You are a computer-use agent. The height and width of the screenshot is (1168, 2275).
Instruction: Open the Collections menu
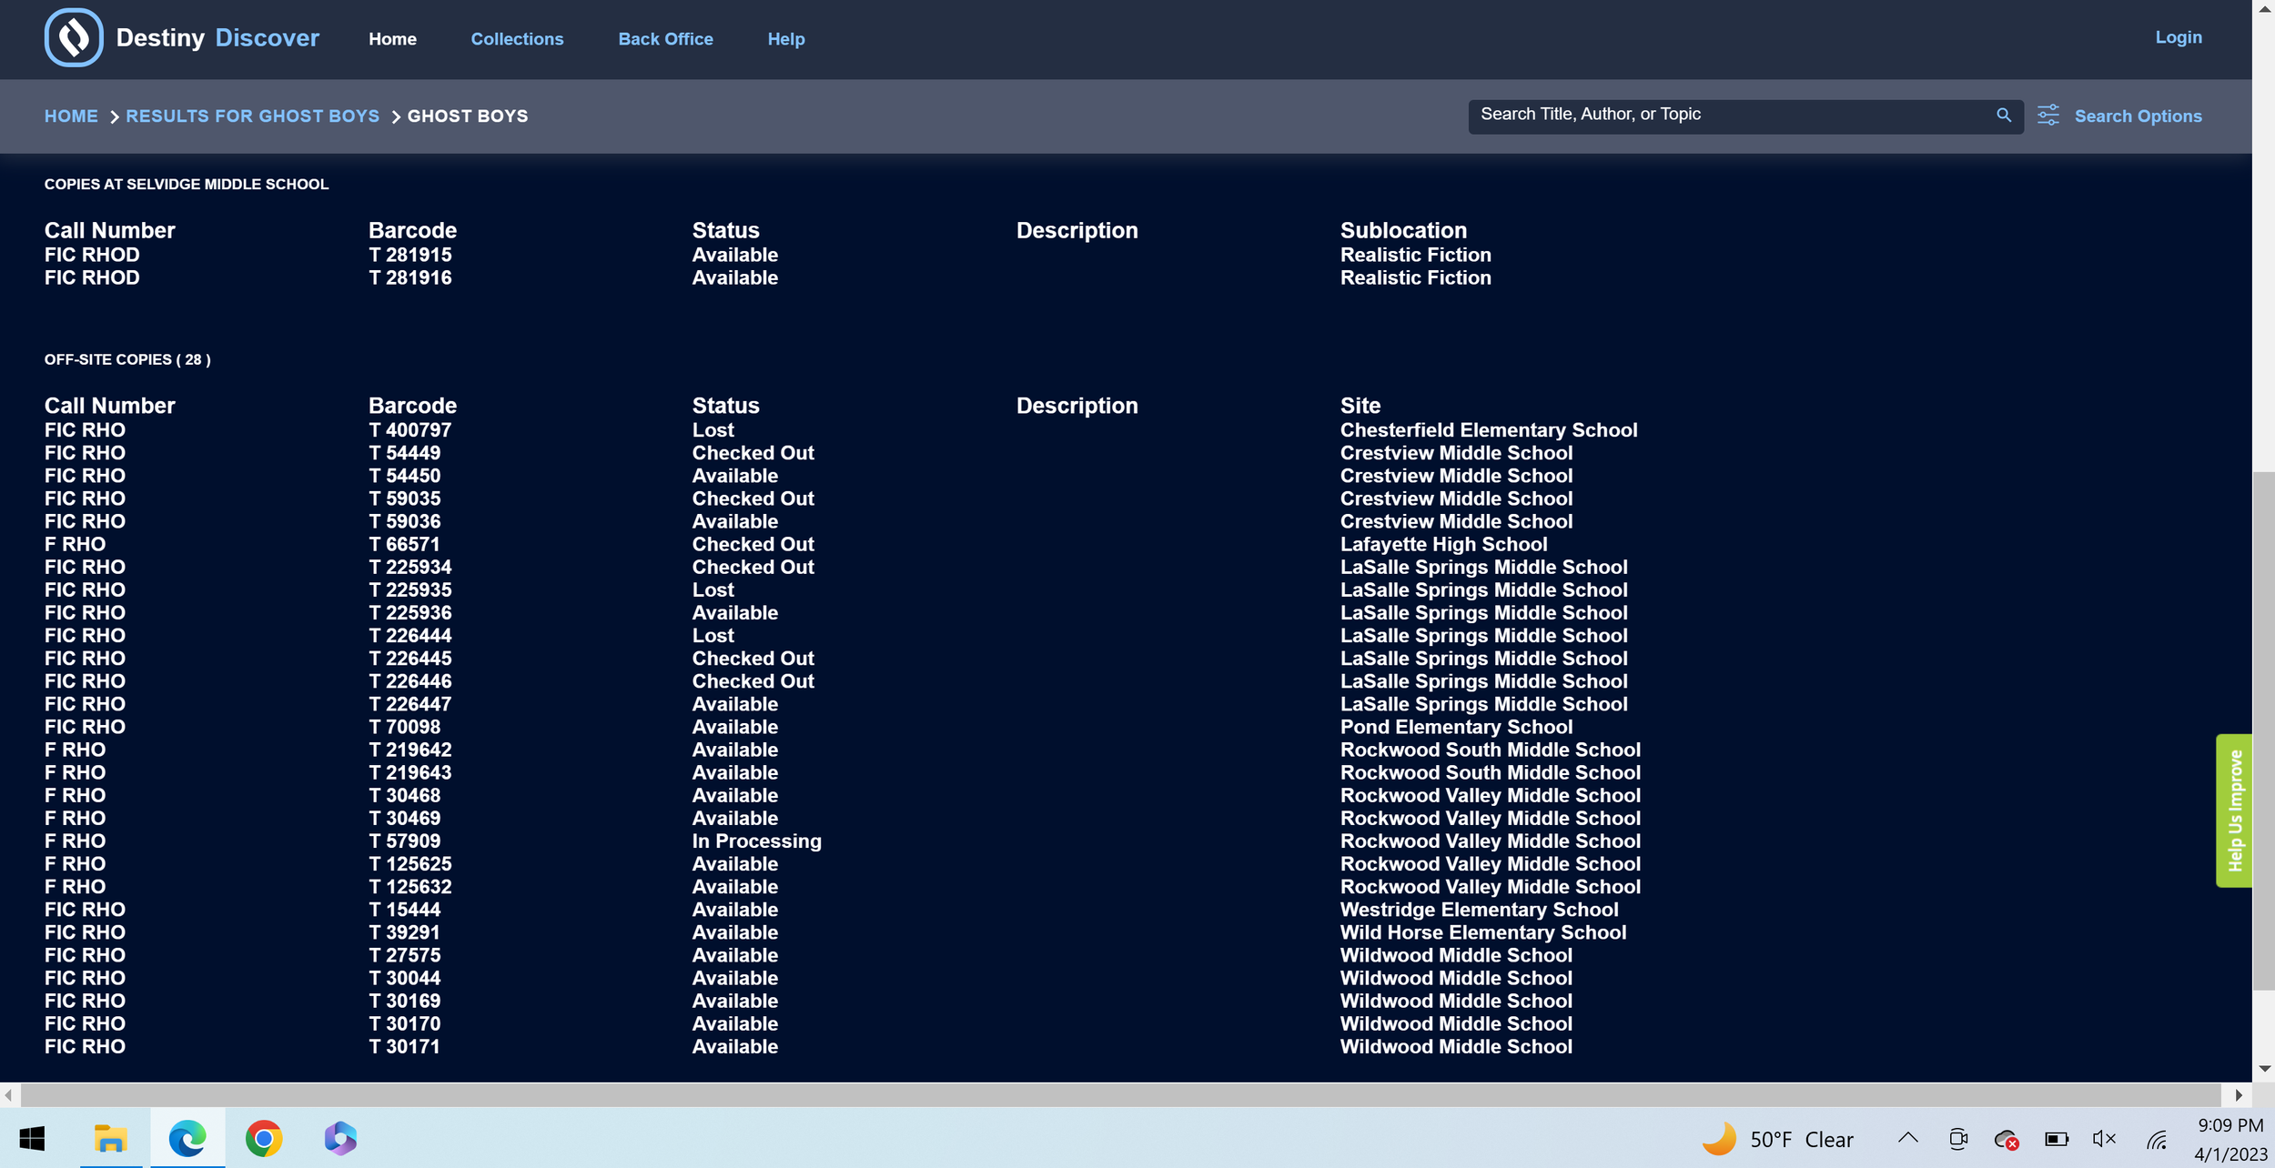(517, 39)
